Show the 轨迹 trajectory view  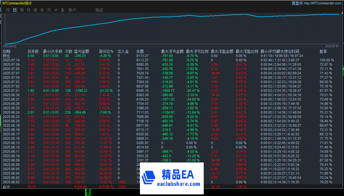click(99, 10)
